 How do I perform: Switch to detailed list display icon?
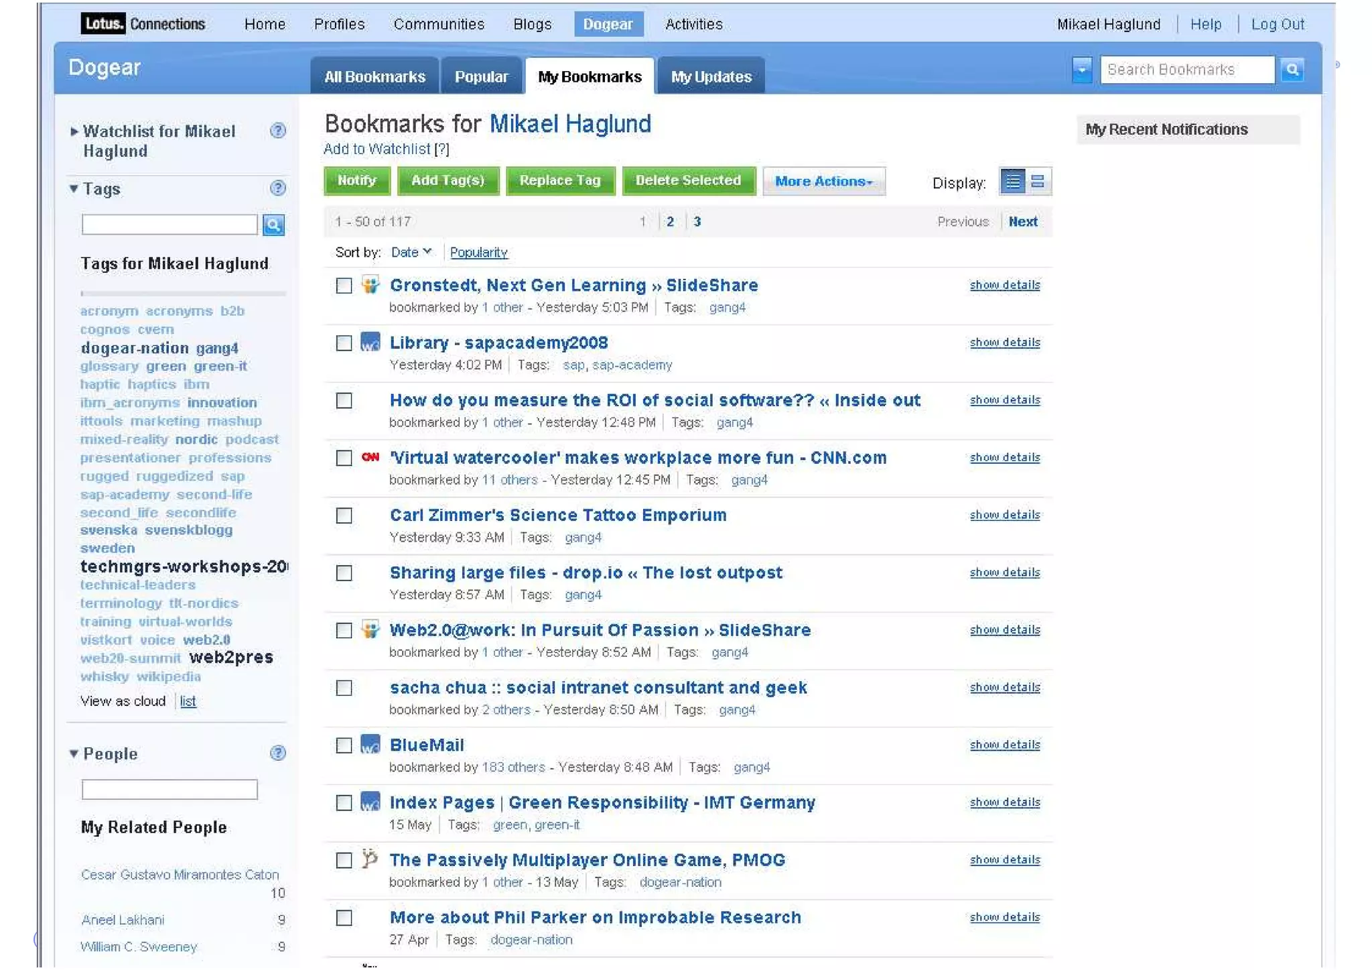pos(1013,181)
